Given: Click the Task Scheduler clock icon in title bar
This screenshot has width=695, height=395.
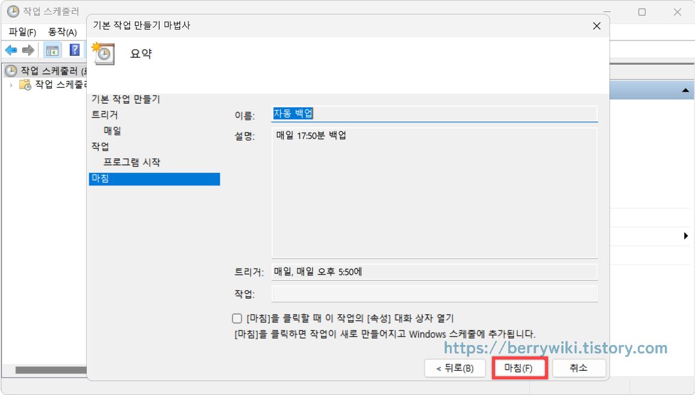Looking at the screenshot, I should point(13,10).
